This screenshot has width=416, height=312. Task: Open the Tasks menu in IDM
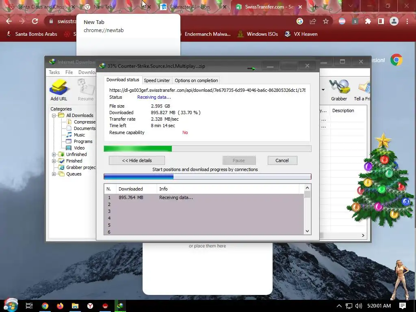(54, 72)
